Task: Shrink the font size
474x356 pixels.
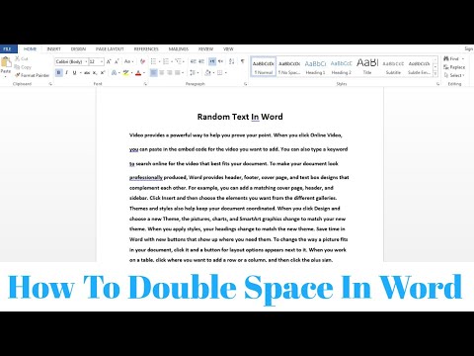Action: 117,61
